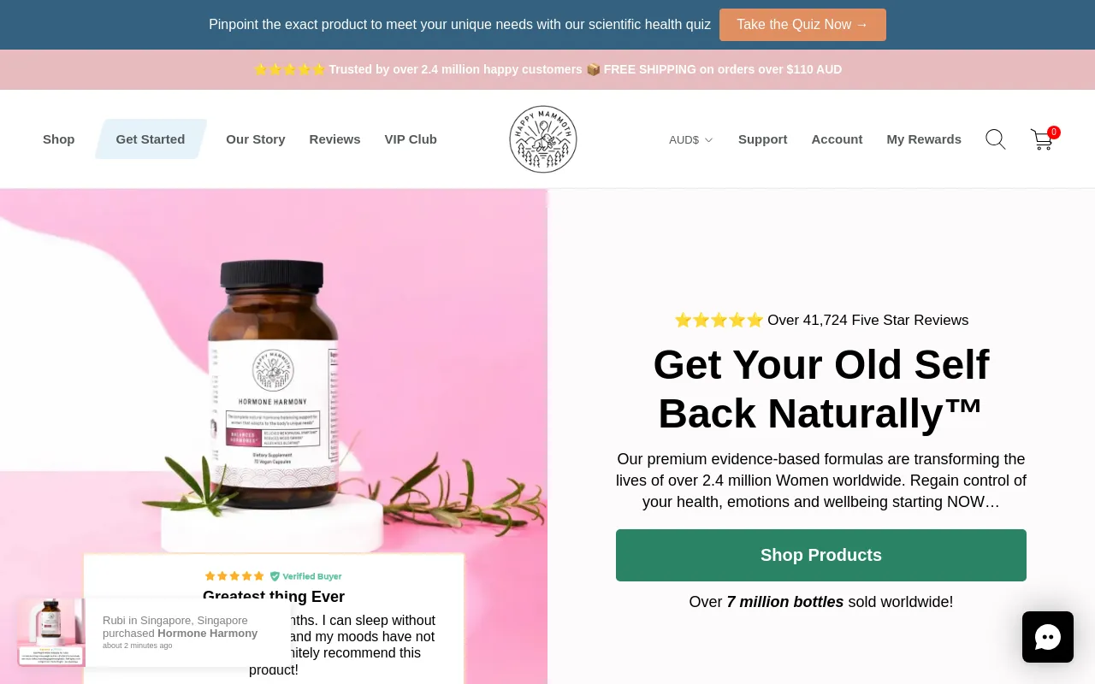The image size is (1095, 684).
Task: Go to Our Story page
Action: click(256, 139)
